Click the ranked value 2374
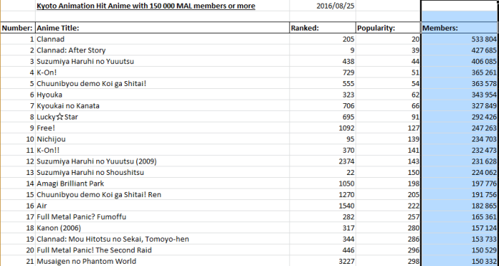Viewport: 499px width, 266px height. tap(323, 161)
